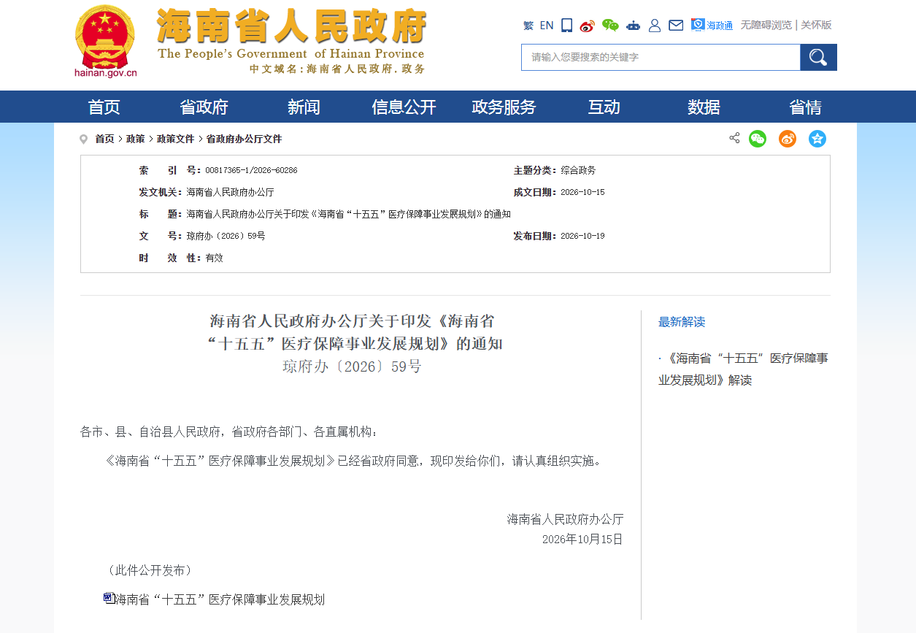The width and height of the screenshot is (916, 633).
Task: Open the EN English version
Action: (547, 26)
